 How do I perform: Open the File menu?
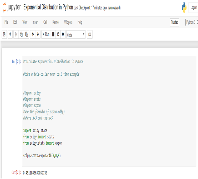[x=6, y=22]
